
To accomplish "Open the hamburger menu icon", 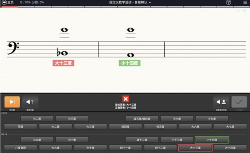I will pos(245,2).
